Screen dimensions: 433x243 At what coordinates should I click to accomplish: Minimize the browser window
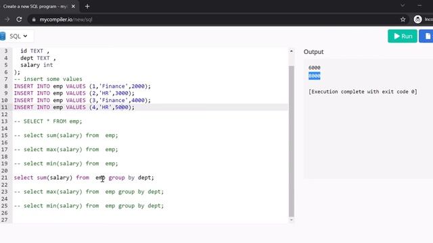(x=419, y=5)
